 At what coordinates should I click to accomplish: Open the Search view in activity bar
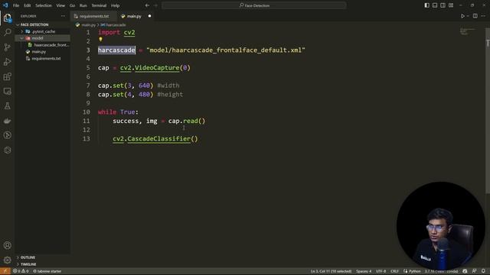pyautogui.click(x=7, y=32)
